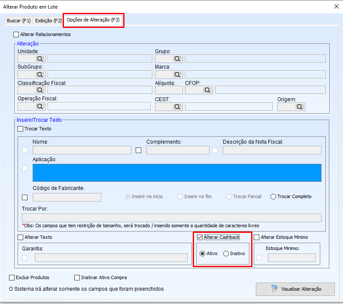
Task: Click Classificação Fiscal search magnifier
Action: click(x=40, y=90)
